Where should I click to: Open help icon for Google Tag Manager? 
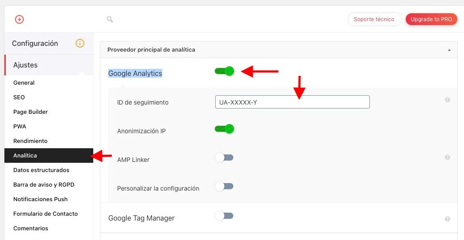pyautogui.click(x=447, y=219)
